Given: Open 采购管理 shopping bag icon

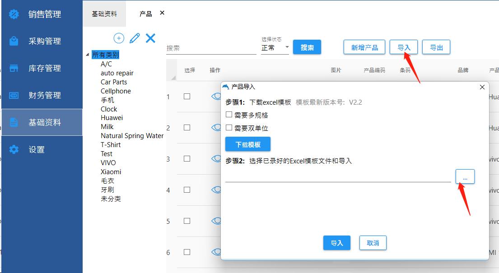Looking at the screenshot, I should coord(14,41).
